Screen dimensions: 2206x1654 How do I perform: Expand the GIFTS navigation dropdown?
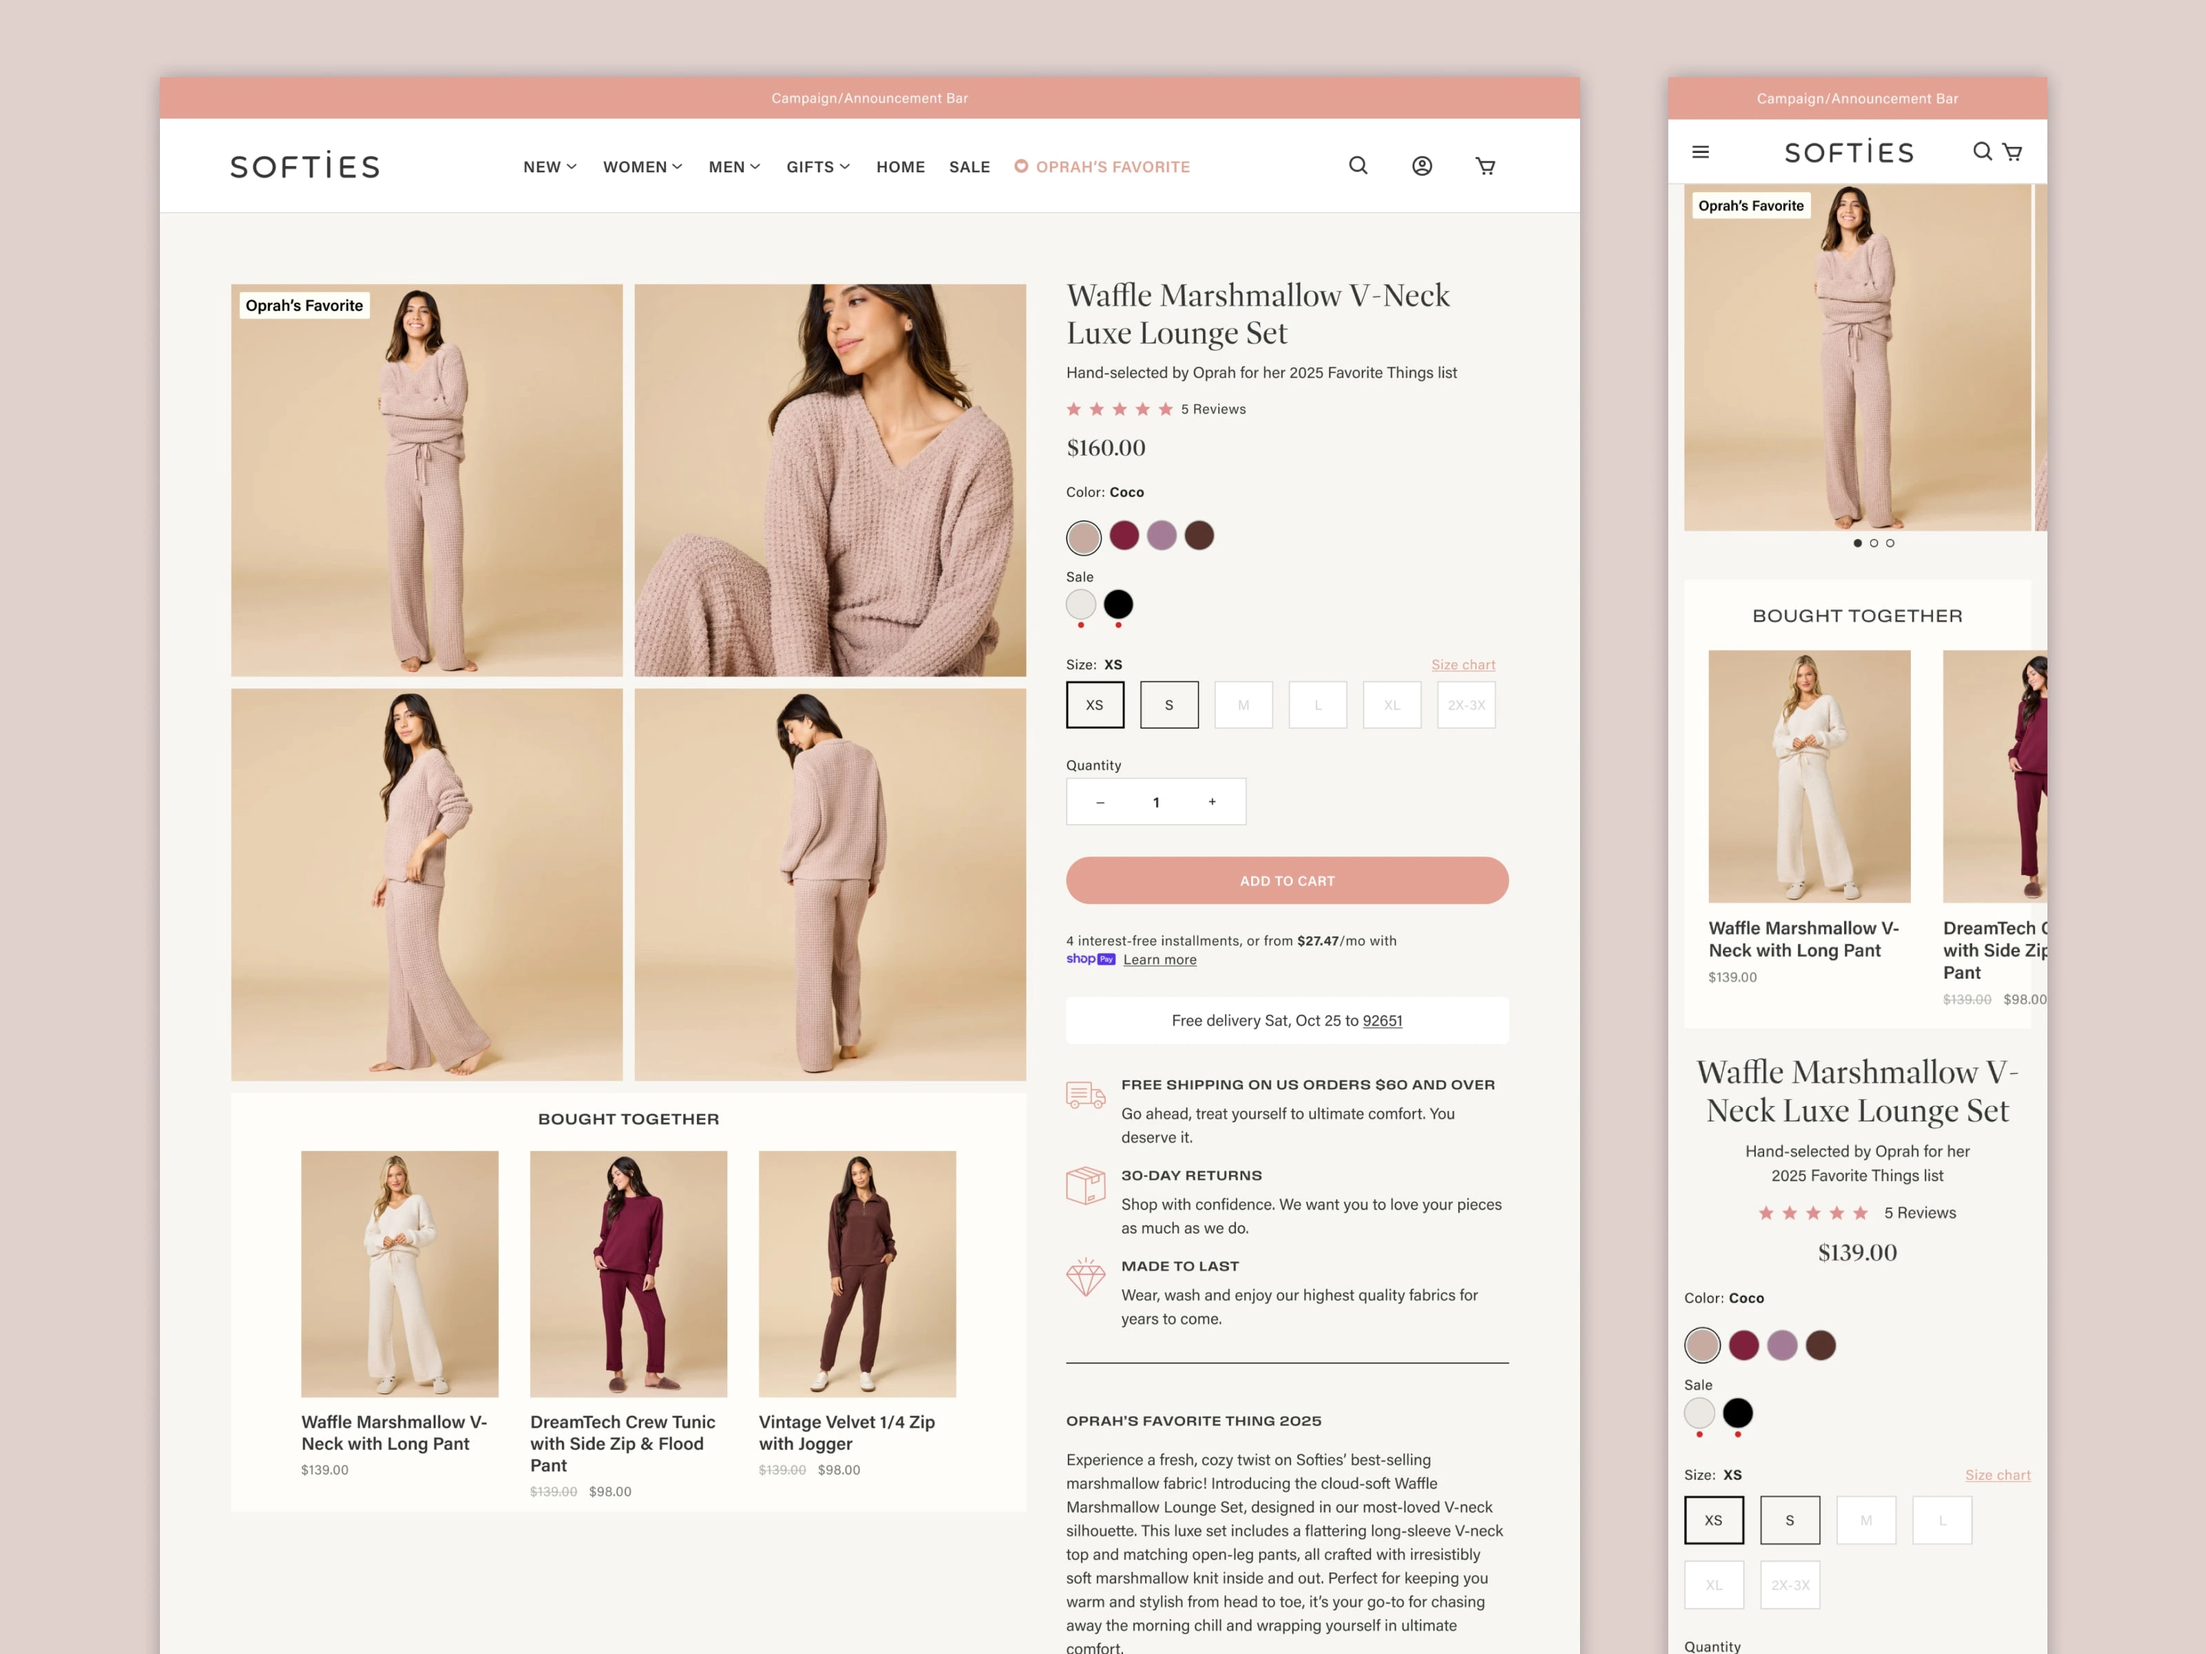[818, 167]
